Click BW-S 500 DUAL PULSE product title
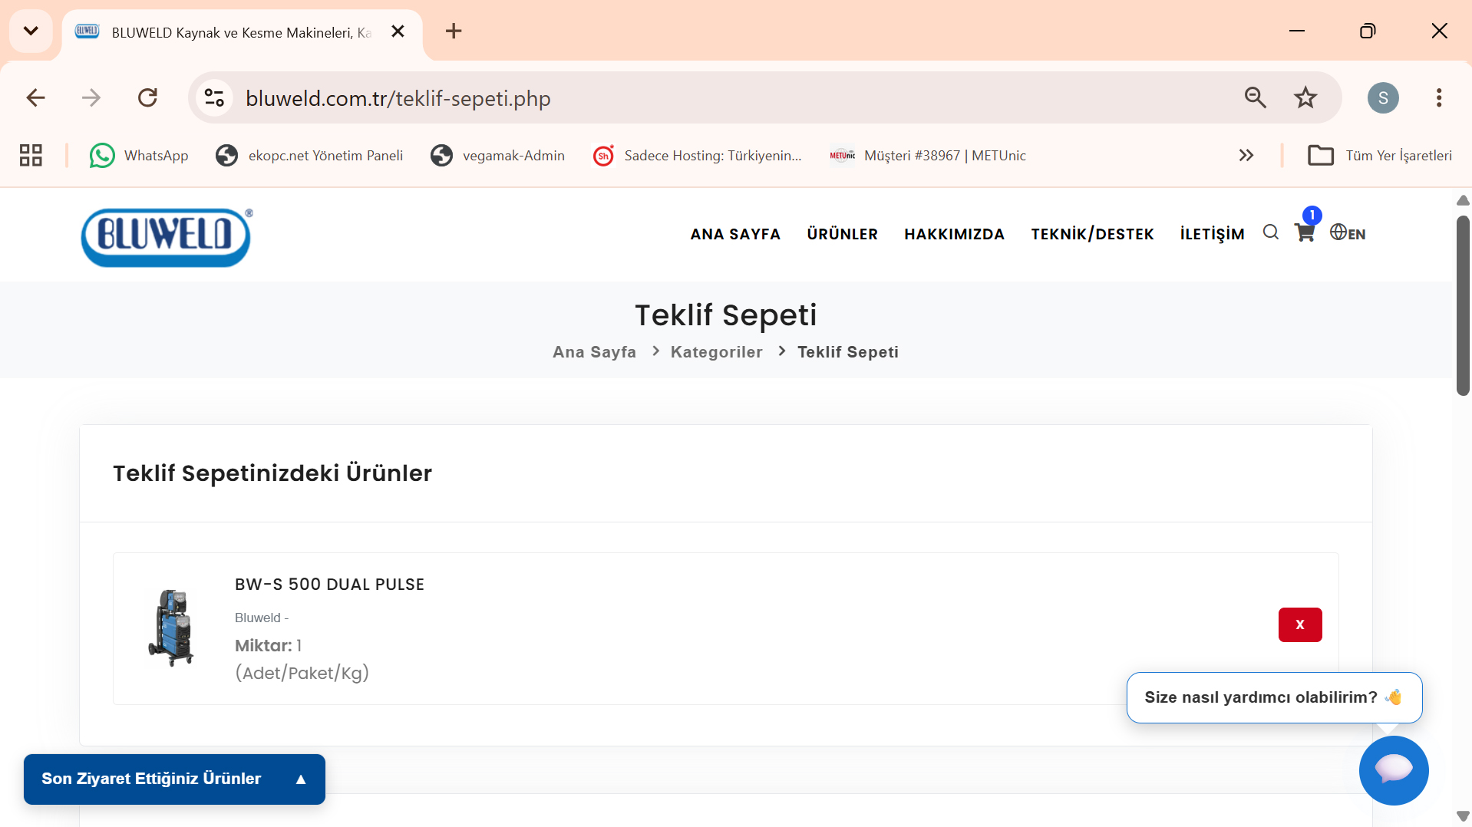1472x827 pixels. pyautogui.click(x=329, y=585)
